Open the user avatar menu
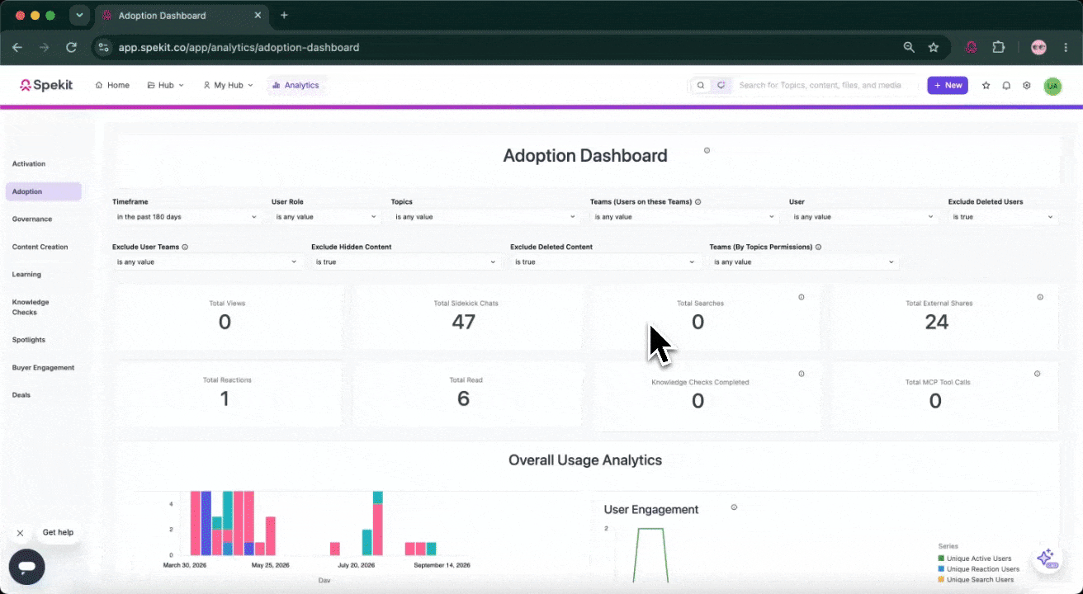Image resolution: width=1083 pixels, height=594 pixels. 1052,86
